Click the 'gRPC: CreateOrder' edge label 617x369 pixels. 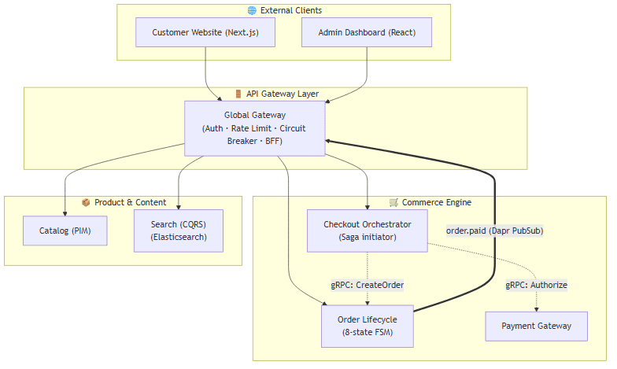coord(368,285)
